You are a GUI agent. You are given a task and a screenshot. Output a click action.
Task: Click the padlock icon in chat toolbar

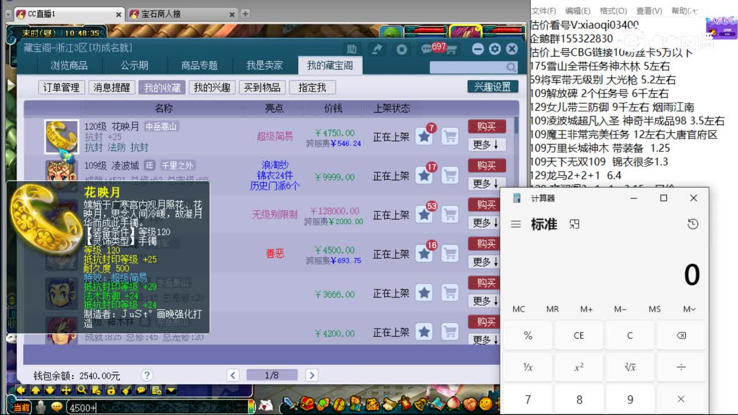tap(111, 390)
